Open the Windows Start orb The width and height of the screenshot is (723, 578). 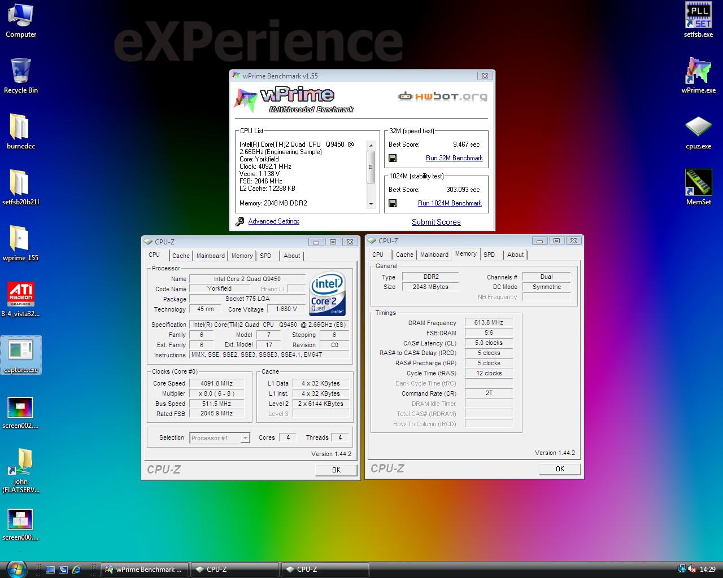click(x=16, y=569)
